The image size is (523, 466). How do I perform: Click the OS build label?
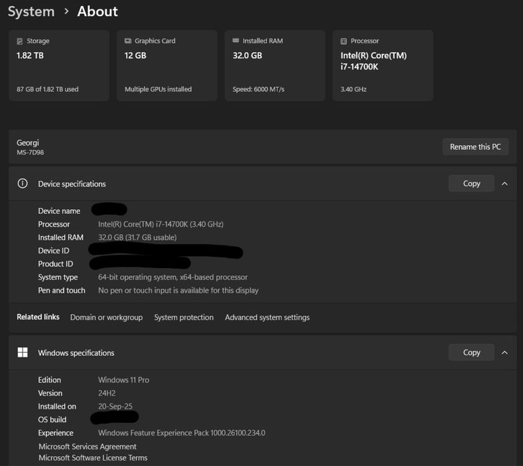pyautogui.click(x=52, y=420)
